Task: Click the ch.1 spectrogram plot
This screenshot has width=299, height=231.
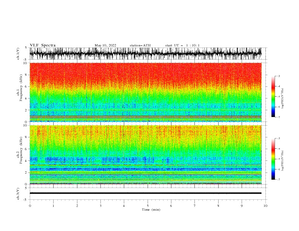Action: pos(145,92)
